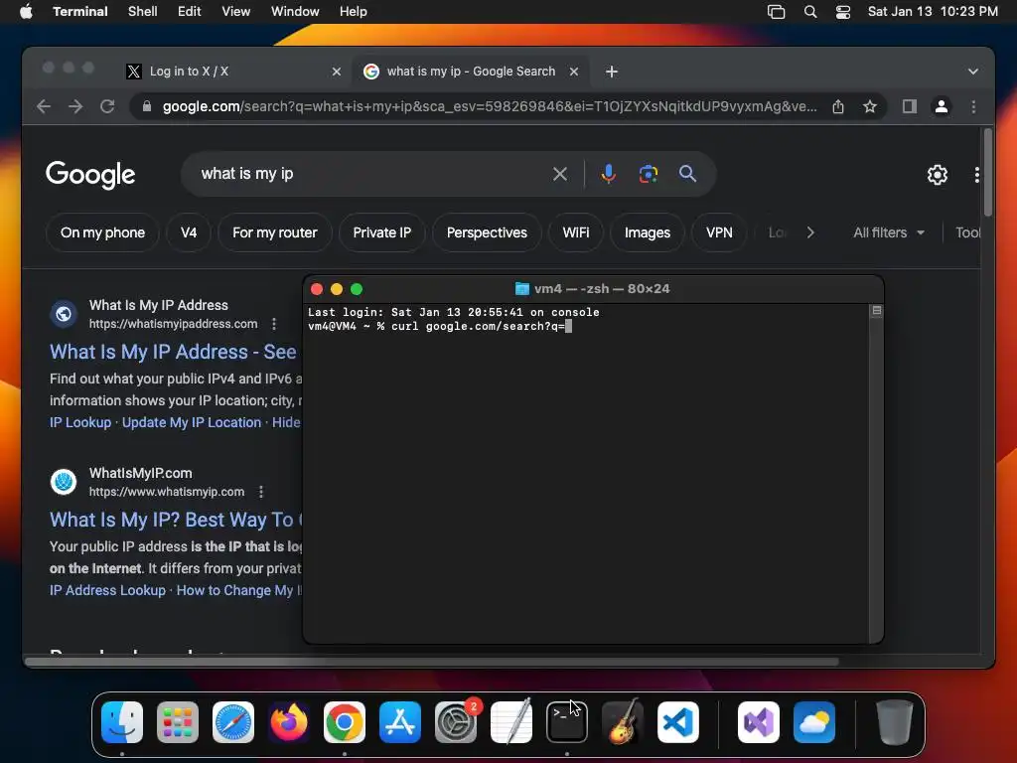Screen dimensions: 1017x763
Task: Open Finder from the Dock
Action: pos(122,722)
